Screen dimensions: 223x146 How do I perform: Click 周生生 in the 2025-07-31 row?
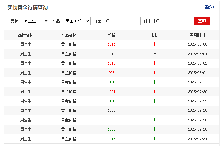pyautogui.click(x=26, y=82)
